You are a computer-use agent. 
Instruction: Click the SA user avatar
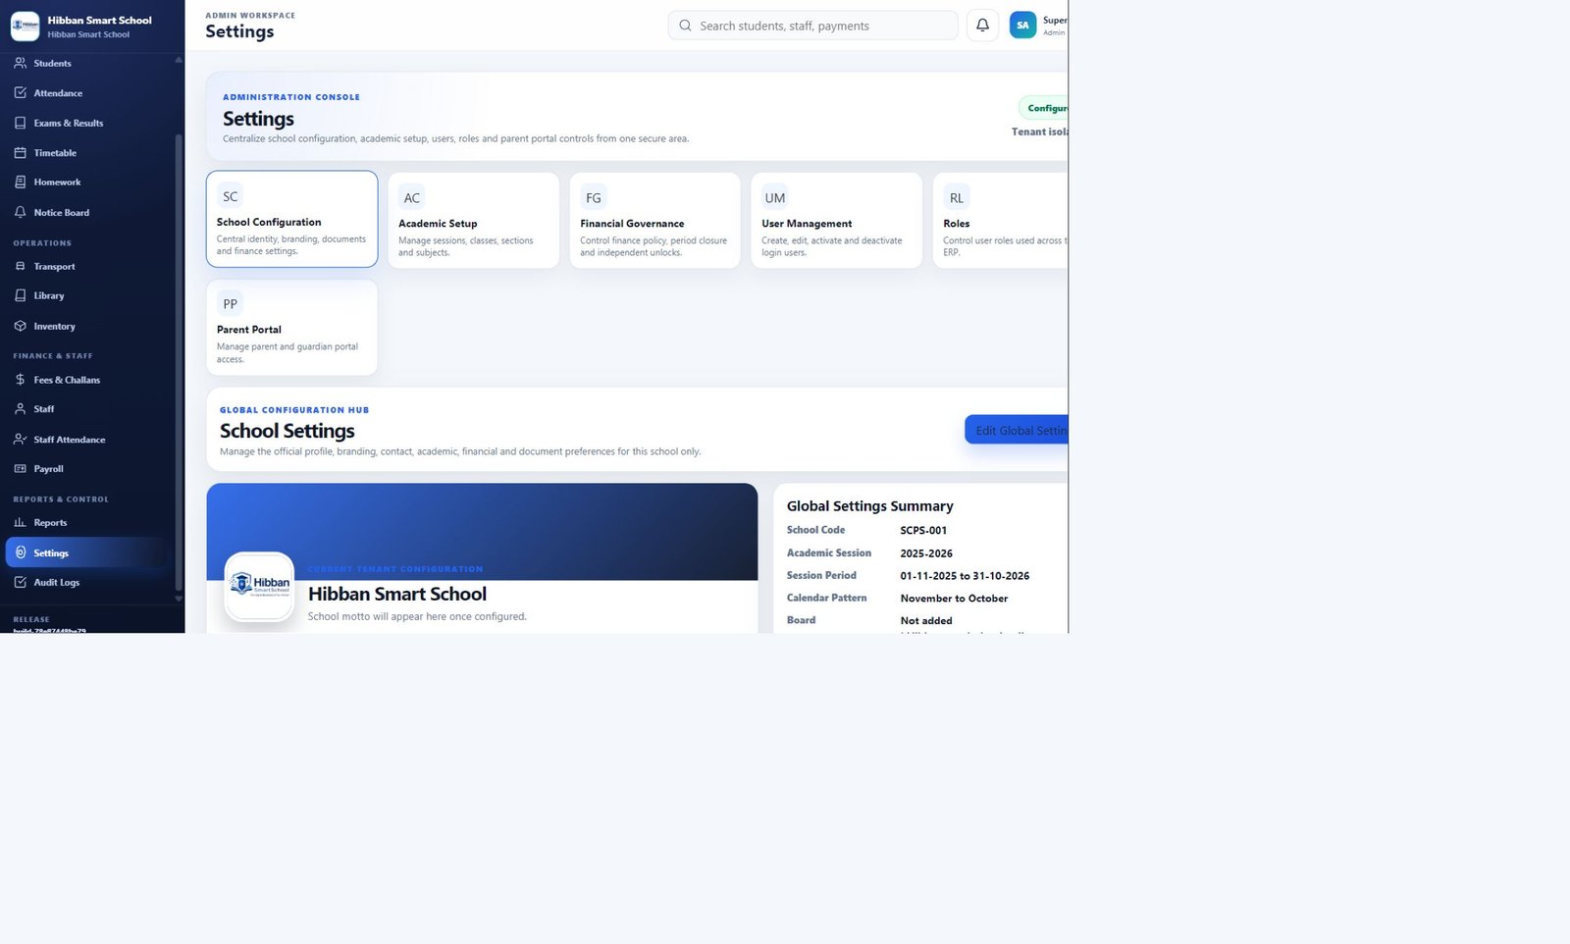[x=1022, y=26]
